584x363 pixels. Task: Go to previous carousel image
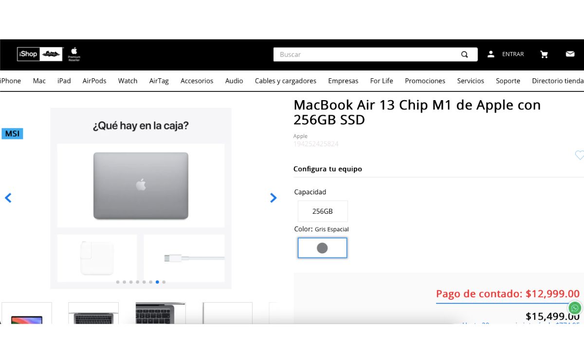8,198
